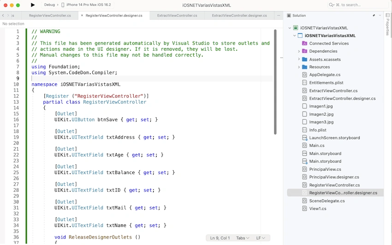This screenshot has width=392, height=245.
Task: Click the editor vertical scrollbar thumb
Action: [275, 82]
